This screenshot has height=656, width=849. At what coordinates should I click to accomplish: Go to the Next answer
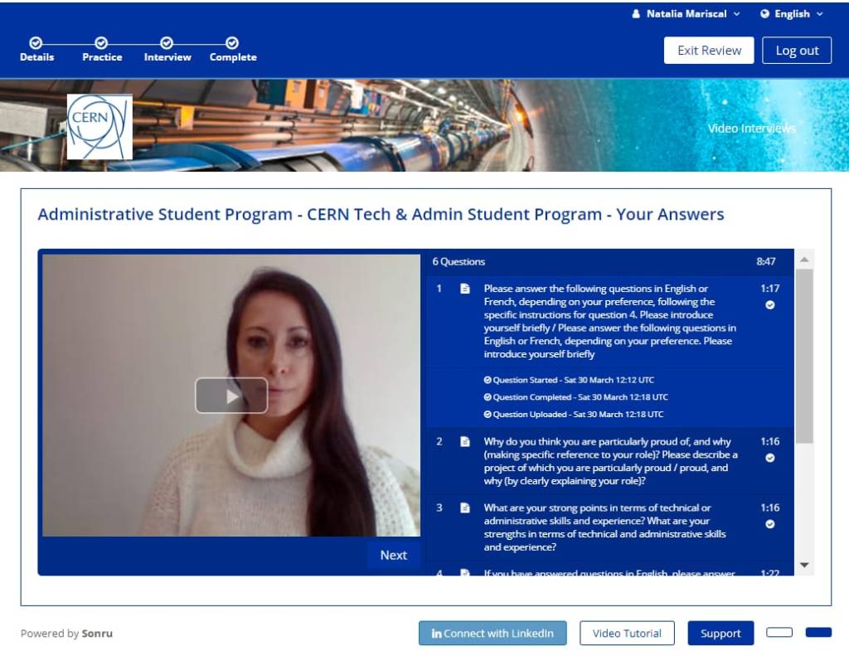pos(393,556)
